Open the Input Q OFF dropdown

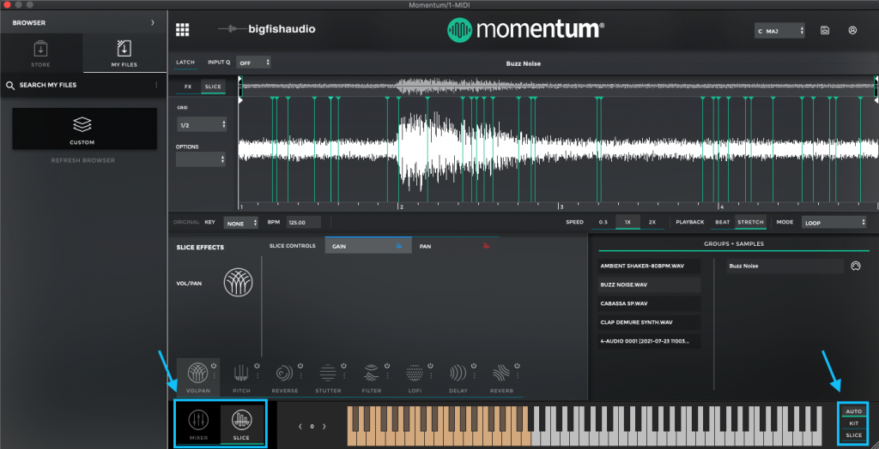(253, 63)
